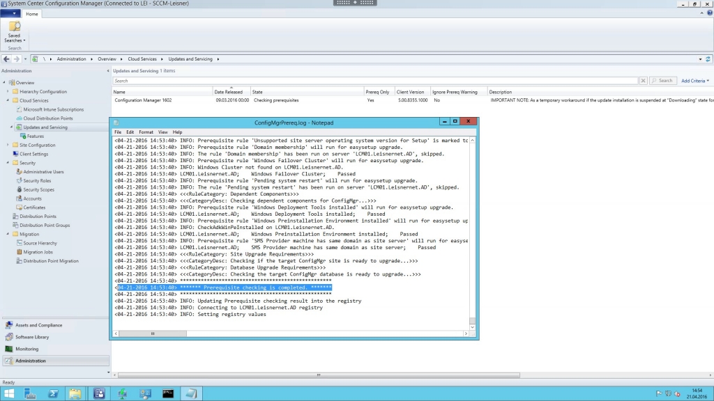The image size is (714, 401).
Task: Clear the search box with X
Action: pyautogui.click(x=643, y=81)
